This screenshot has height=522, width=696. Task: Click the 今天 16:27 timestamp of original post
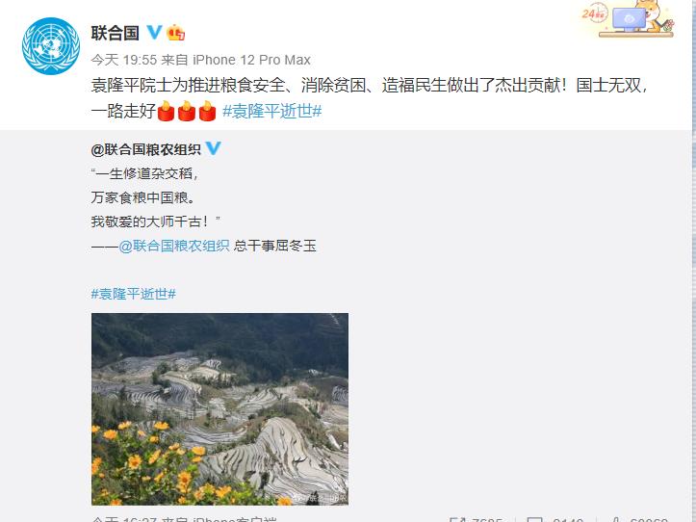point(124,519)
